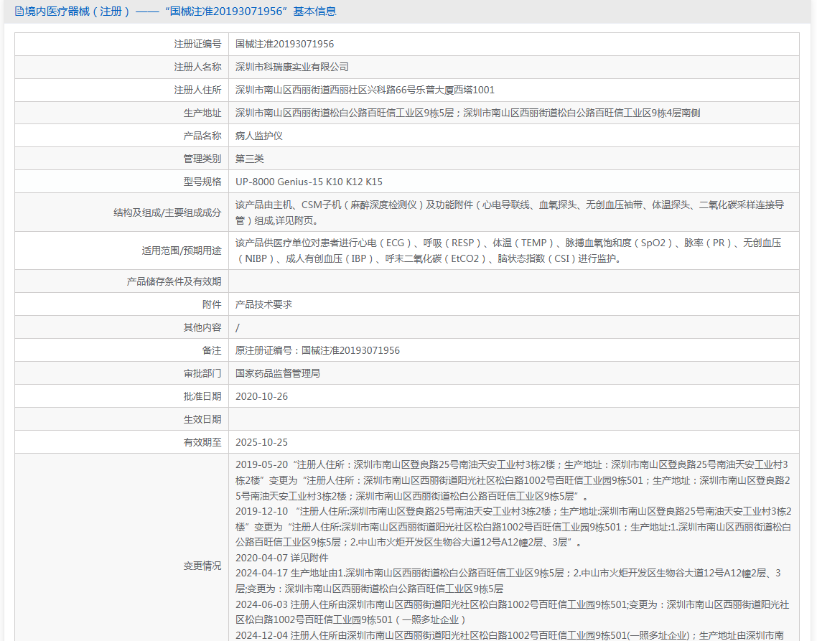
Task: Select the 批准日期 label cell
Action: coord(121,396)
